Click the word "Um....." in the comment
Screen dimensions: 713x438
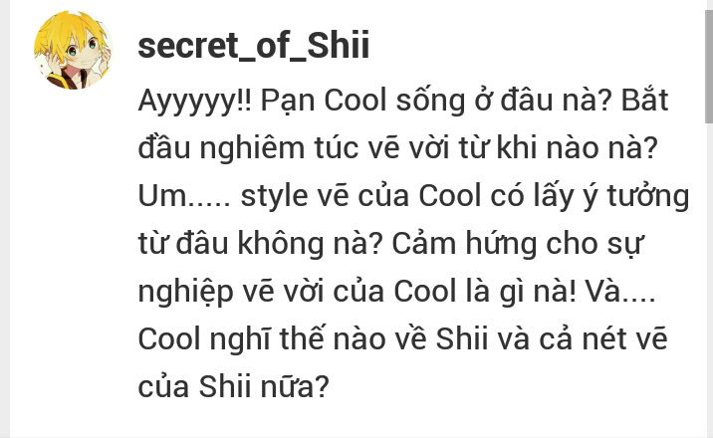pyautogui.click(x=184, y=196)
